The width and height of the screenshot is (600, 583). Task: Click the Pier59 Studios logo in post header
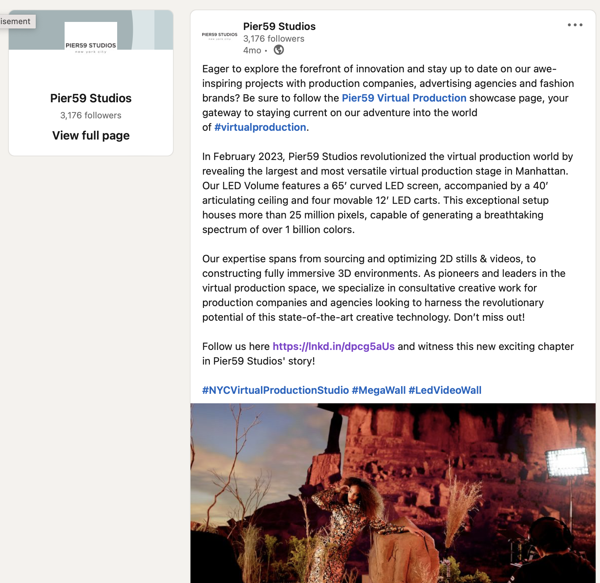coord(220,36)
